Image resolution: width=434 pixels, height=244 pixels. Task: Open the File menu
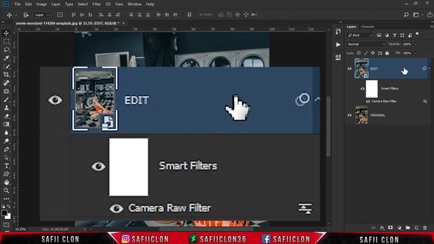(18, 4)
